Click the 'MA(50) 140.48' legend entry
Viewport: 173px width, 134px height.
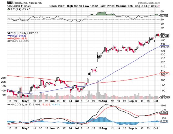click(18, 36)
